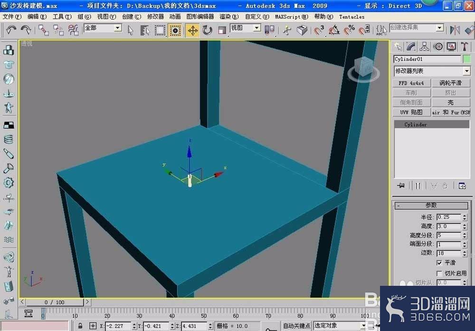Screen dimensions: 475x331
Task: Open the Create command panel tab
Action: click(398, 47)
